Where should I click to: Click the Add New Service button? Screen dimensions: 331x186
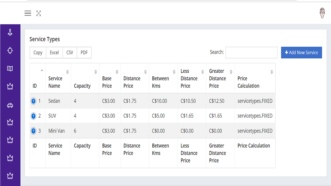301,52
